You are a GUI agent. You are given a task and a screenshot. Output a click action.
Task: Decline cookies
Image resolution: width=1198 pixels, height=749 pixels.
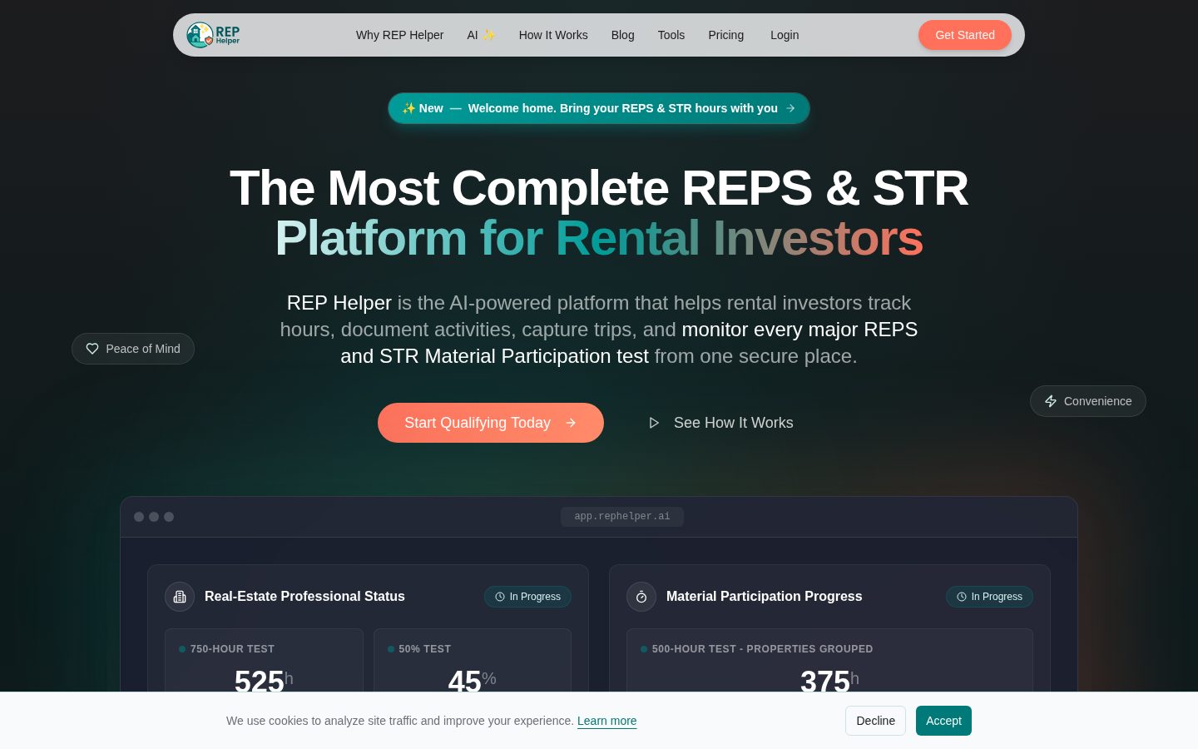(875, 721)
